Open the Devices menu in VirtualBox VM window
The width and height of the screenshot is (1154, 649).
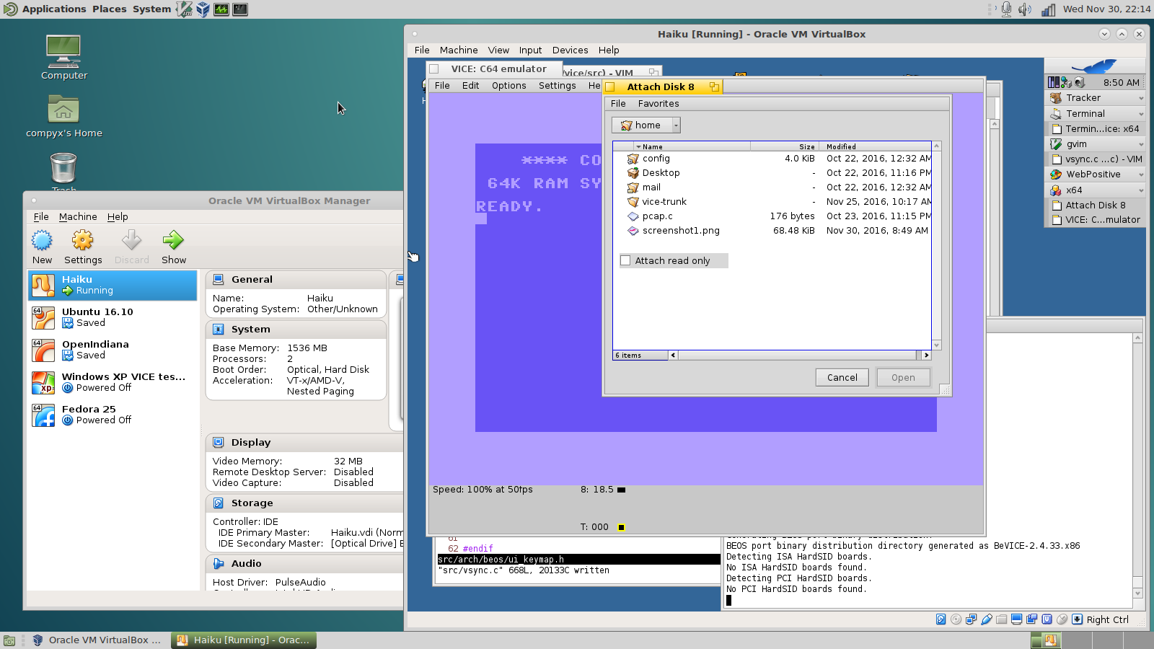[x=570, y=50]
